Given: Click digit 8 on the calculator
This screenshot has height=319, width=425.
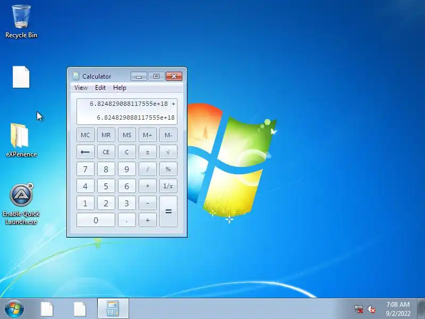Looking at the screenshot, I should (x=106, y=169).
